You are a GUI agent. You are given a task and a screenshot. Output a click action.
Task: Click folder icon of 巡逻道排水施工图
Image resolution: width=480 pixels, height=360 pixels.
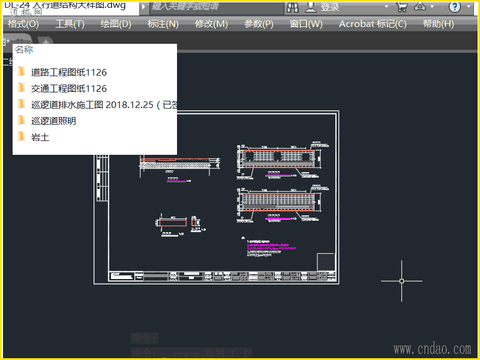pos(22,104)
